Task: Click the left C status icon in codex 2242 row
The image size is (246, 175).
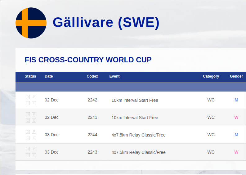Action: (x=28, y=103)
